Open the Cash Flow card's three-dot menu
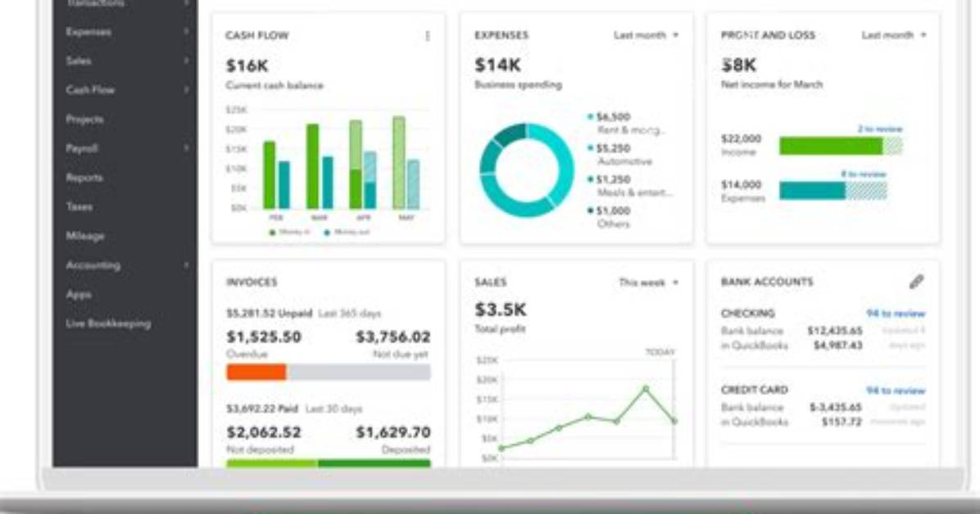Image resolution: width=980 pixels, height=514 pixels. tap(428, 36)
